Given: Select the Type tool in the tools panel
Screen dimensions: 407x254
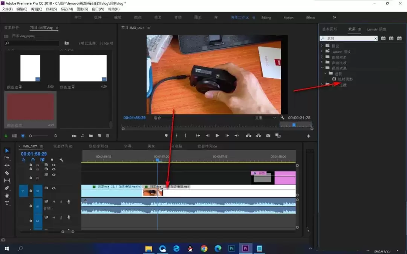Looking at the screenshot, I should [7, 203].
